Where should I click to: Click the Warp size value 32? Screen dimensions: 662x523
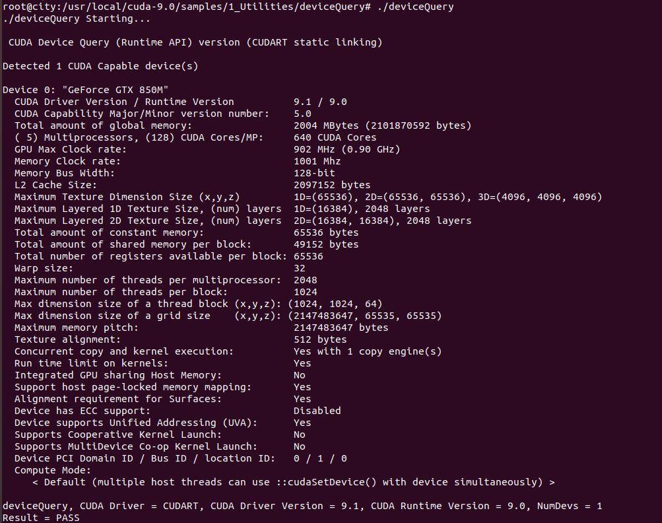coord(300,268)
